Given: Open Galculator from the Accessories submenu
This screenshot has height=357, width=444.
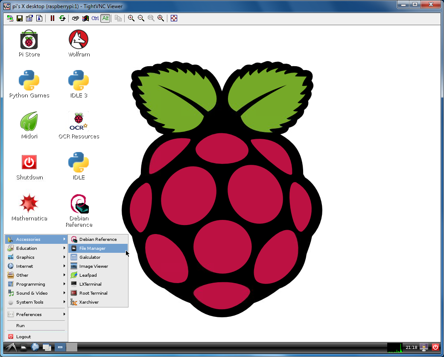Looking at the screenshot, I should point(98,257).
